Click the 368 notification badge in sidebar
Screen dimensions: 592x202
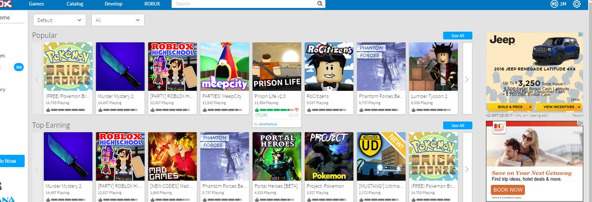pyautogui.click(x=19, y=67)
